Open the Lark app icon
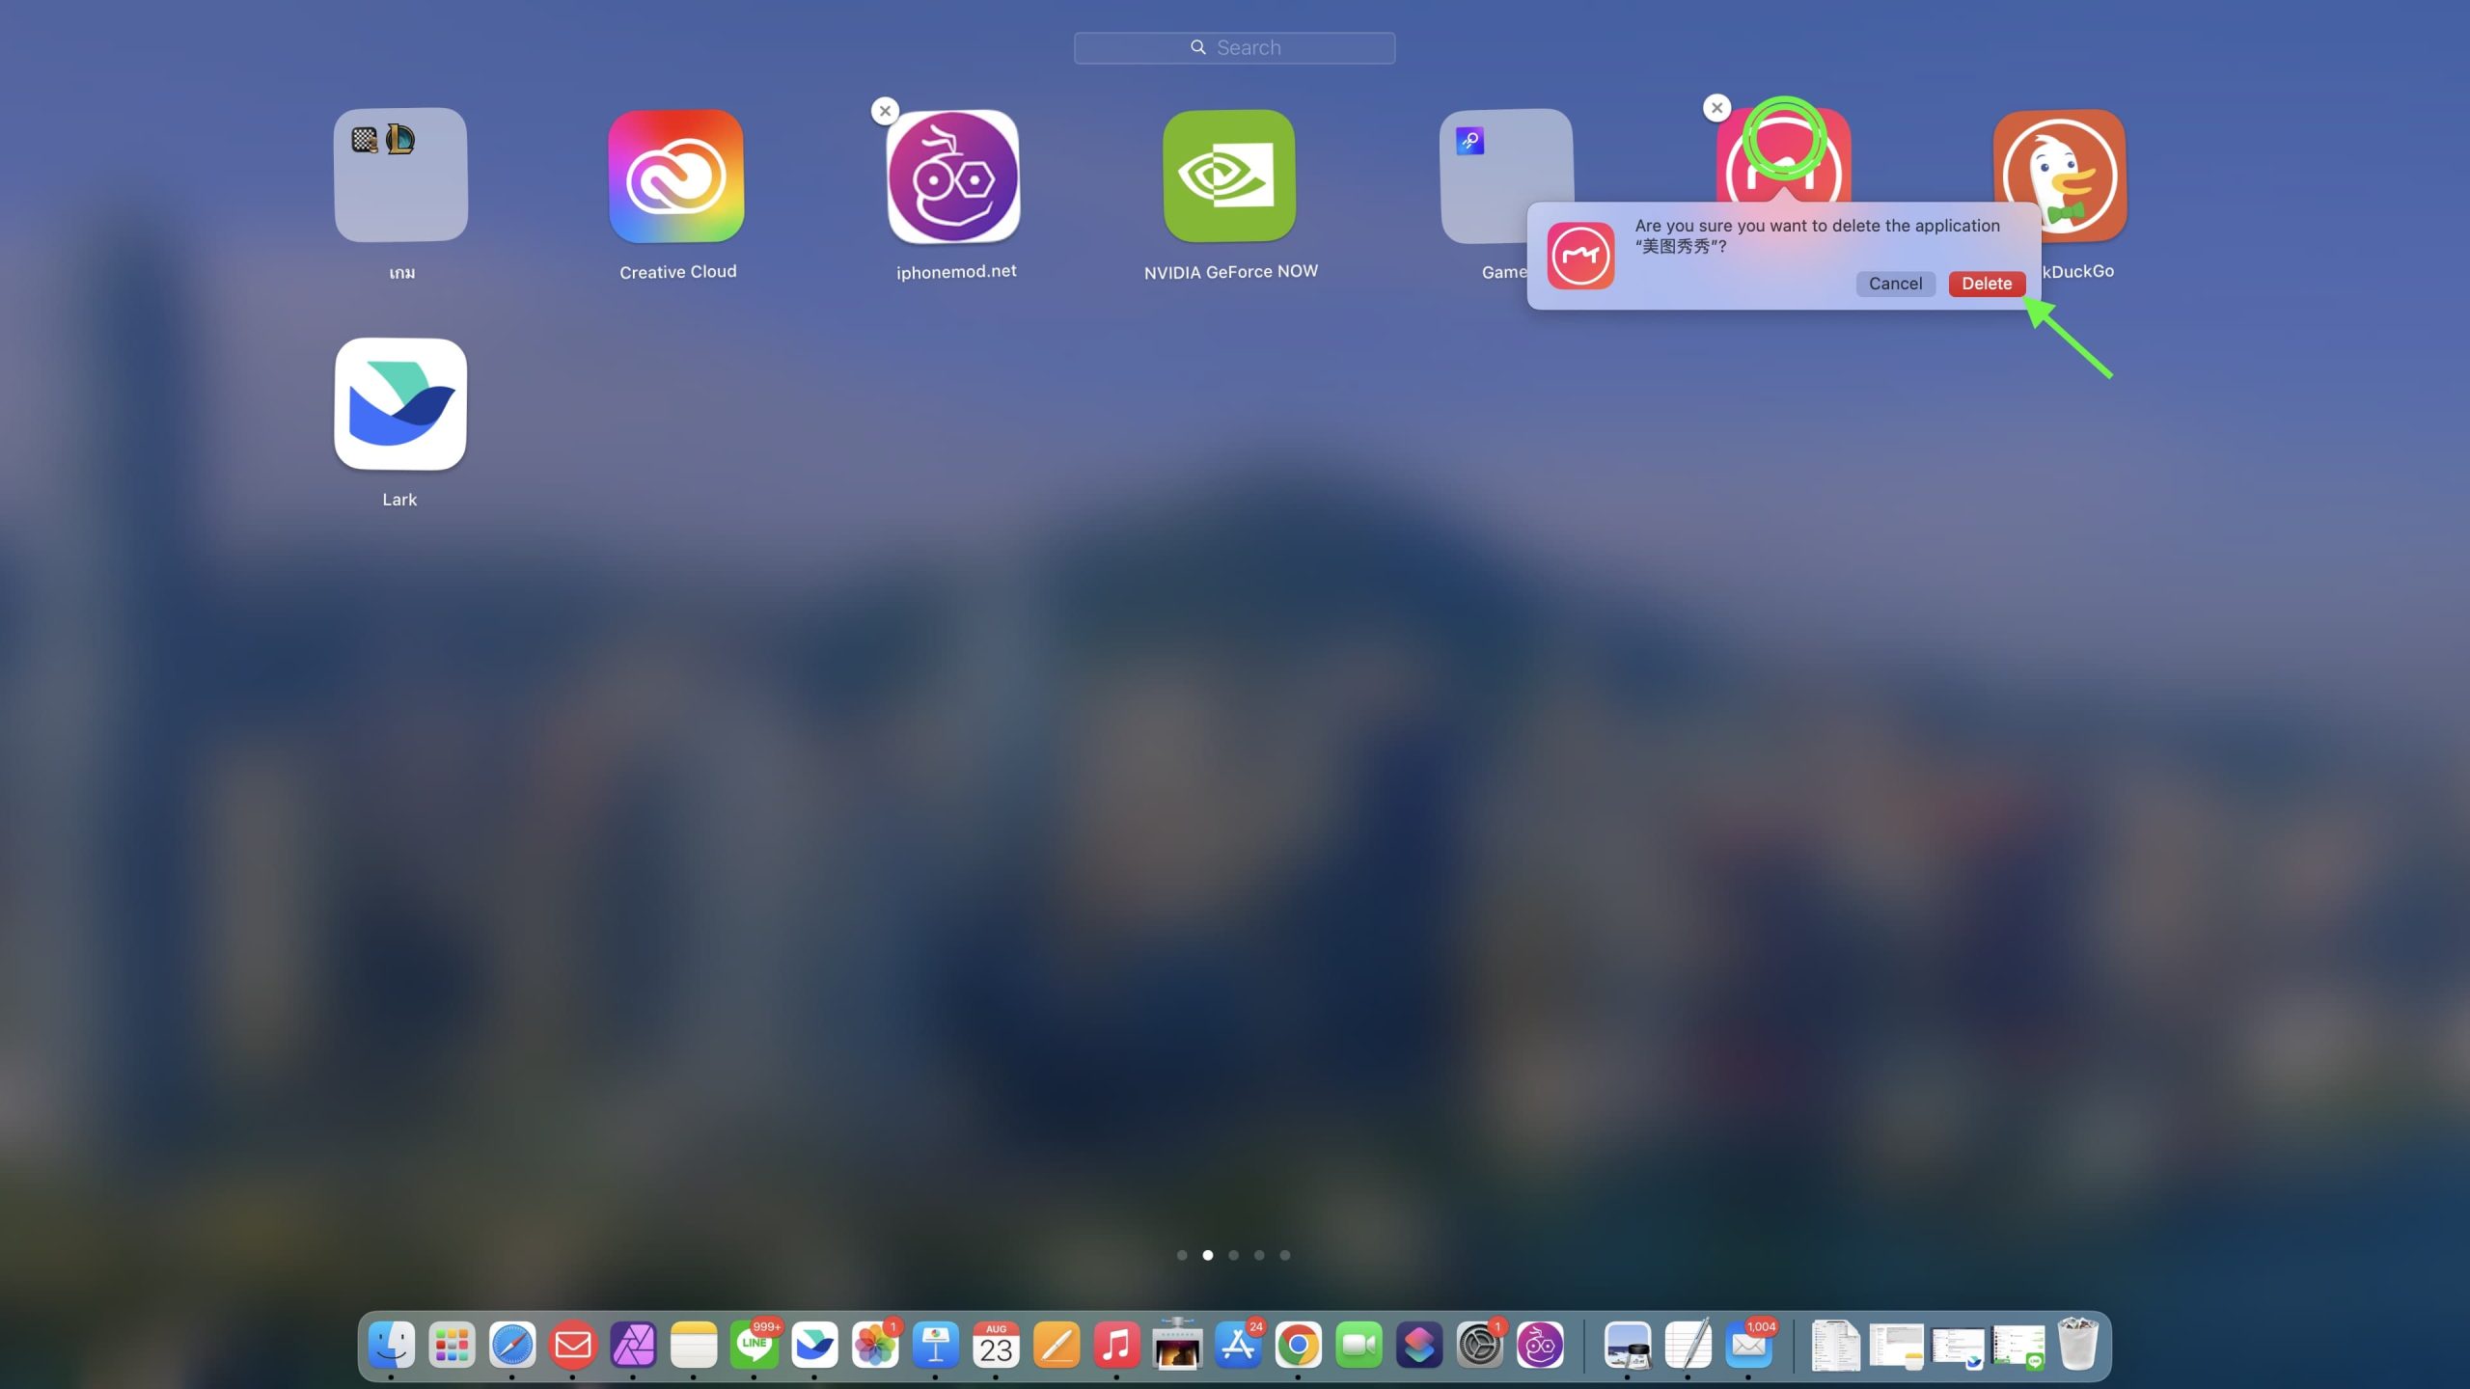 coord(400,404)
